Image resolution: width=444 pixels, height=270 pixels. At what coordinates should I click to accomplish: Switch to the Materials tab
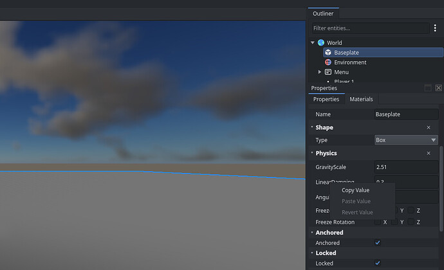point(361,99)
